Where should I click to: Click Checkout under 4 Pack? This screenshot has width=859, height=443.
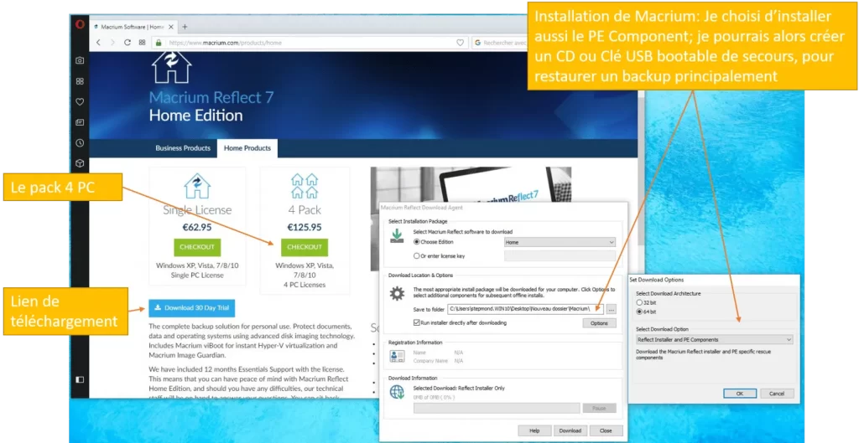pos(304,247)
